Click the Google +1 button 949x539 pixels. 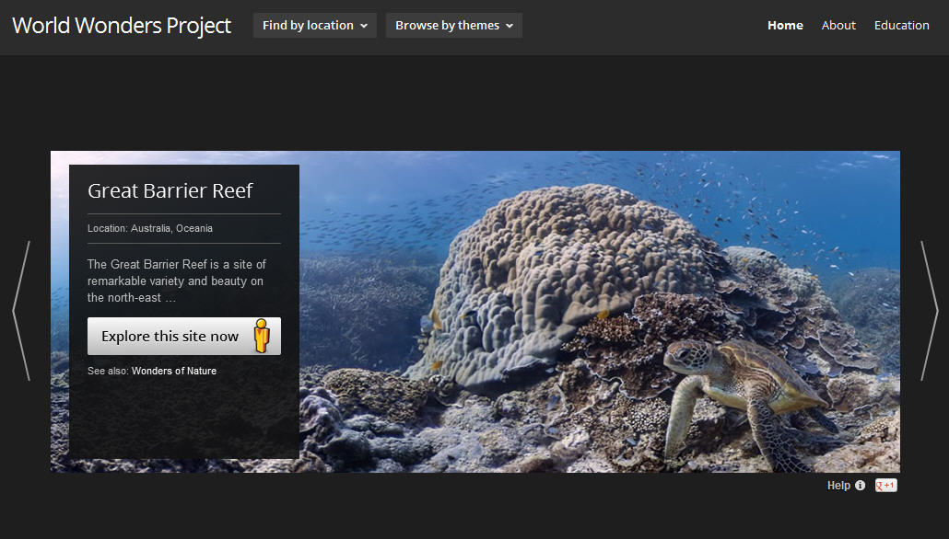click(x=885, y=486)
